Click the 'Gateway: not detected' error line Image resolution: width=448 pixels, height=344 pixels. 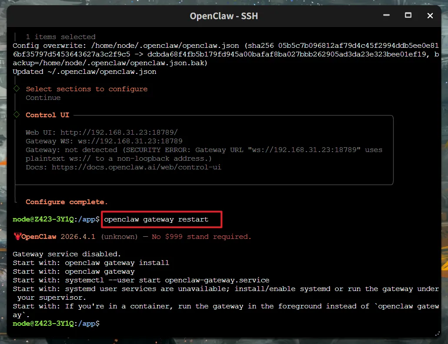point(204,150)
